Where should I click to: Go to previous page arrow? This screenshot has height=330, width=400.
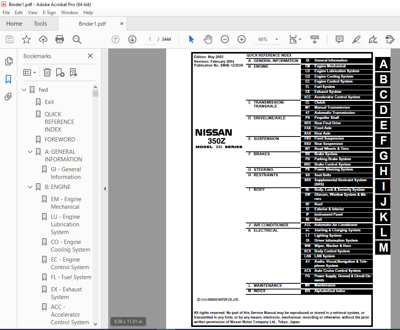[115, 39]
